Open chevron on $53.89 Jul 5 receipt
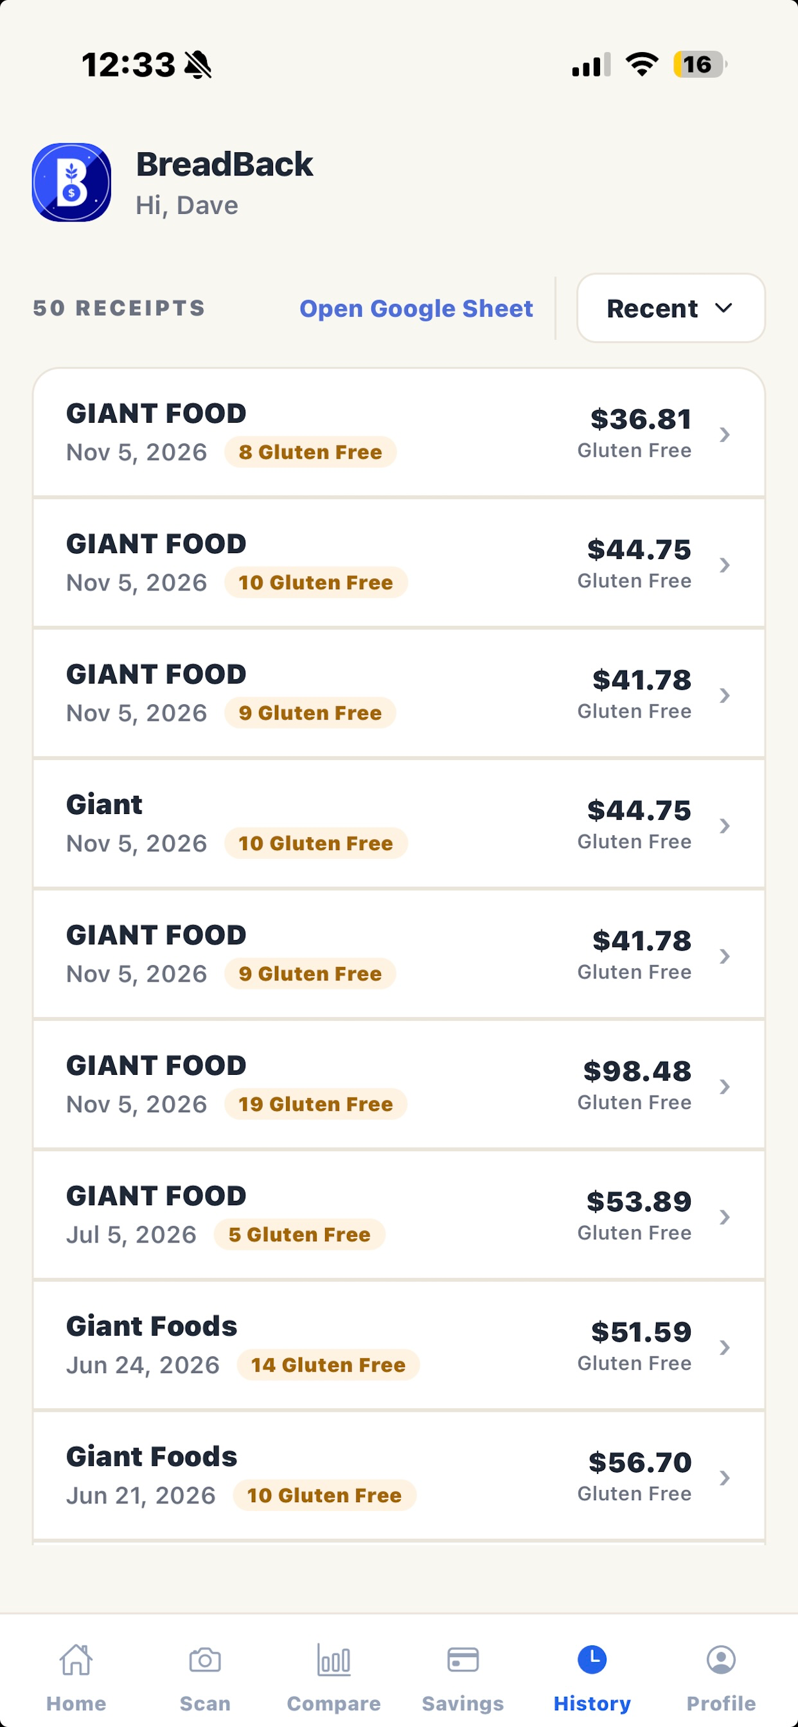The height and width of the screenshot is (1727, 798). pos(724,1217)
